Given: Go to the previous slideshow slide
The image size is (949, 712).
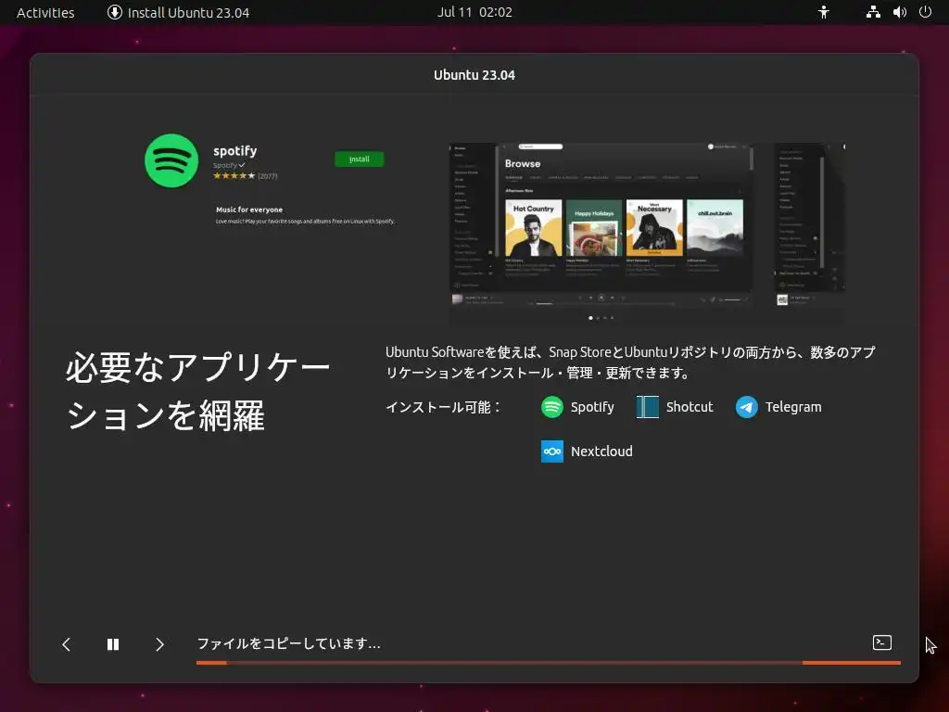Looking at the screenshot, I should pyautogui.click(x=67, y=645).
